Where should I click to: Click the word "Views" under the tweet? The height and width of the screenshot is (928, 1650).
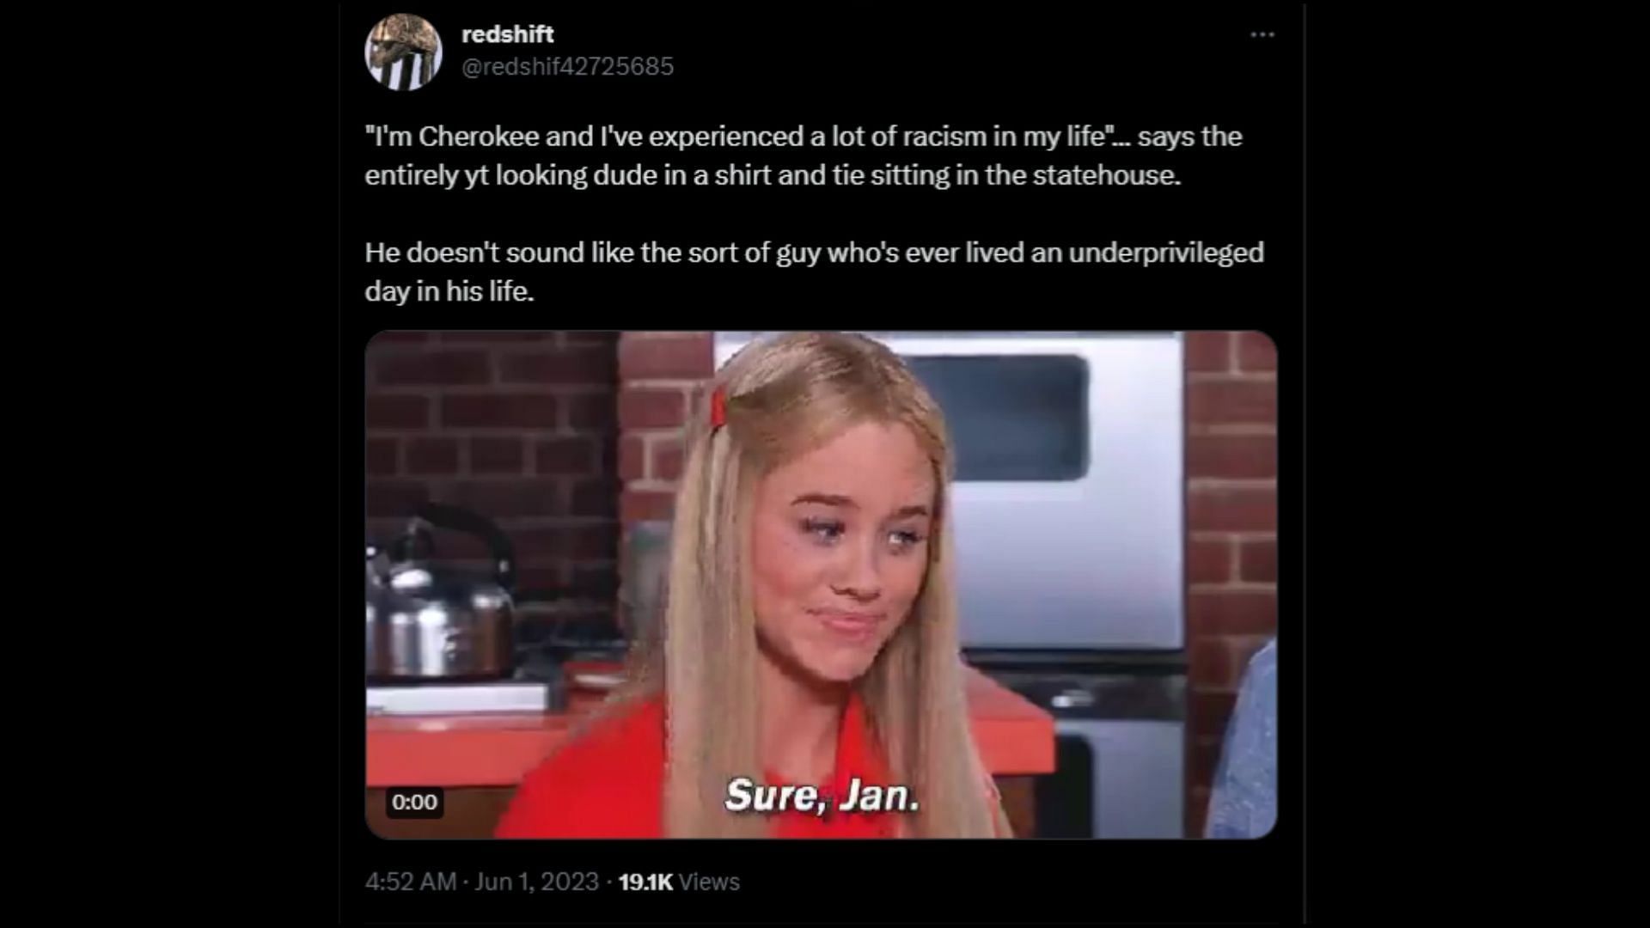pos(709,882)
